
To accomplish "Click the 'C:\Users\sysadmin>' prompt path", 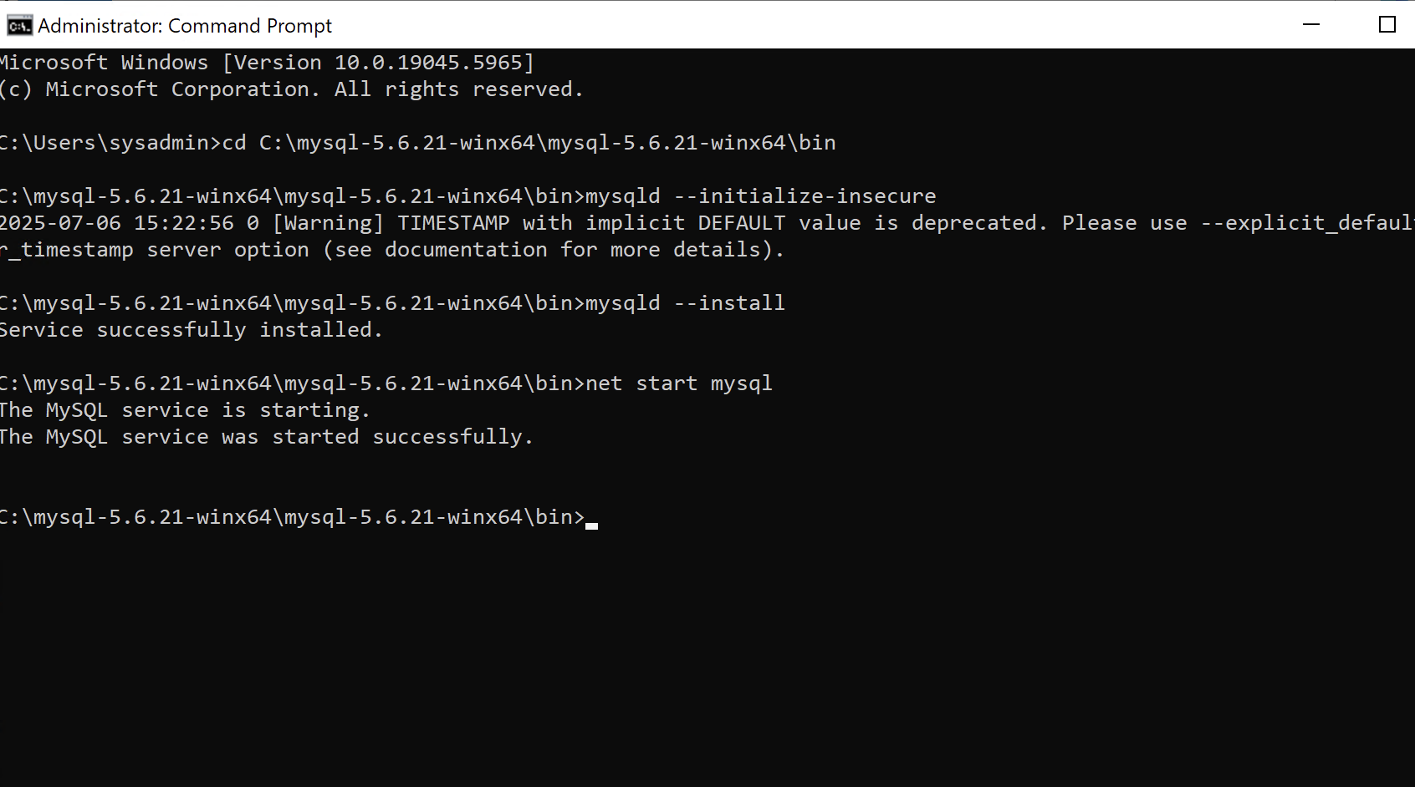I will pyautogui.click(x=110, y=143).
